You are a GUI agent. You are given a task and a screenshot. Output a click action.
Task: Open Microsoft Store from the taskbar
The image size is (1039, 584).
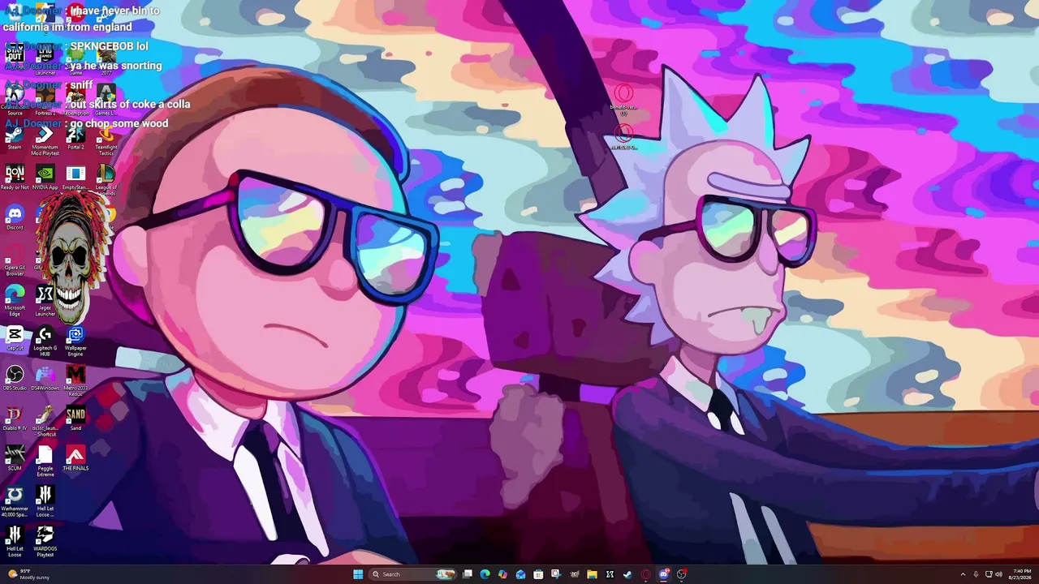(538, 574)
